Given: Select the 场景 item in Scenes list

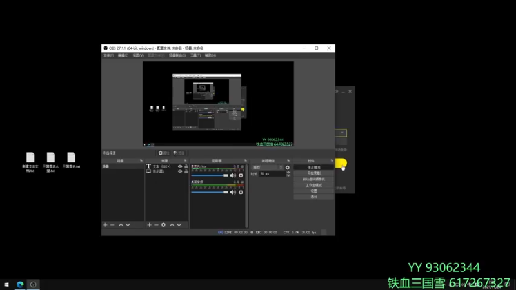Looking at the screenshot, I should pyautogui.click(x=123, y=166).
